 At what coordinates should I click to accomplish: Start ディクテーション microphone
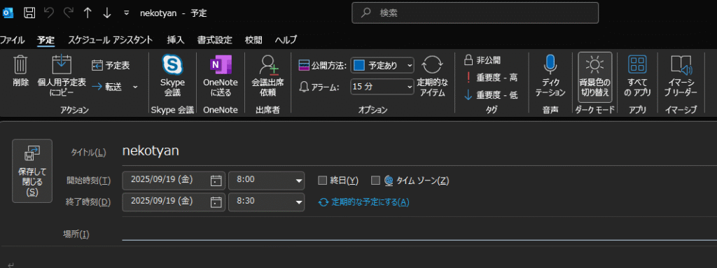pyautogui.click(x=550, y=76)
